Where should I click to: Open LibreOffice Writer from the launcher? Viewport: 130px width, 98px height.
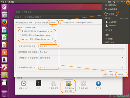click(x=4, y=30)
